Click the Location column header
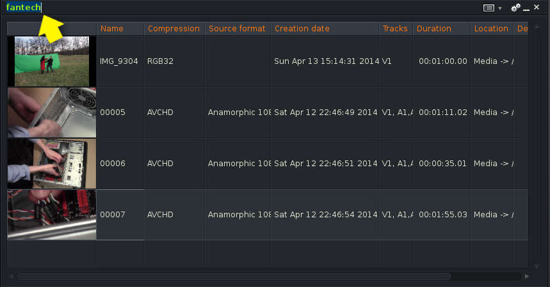 [x=490, y=29]
